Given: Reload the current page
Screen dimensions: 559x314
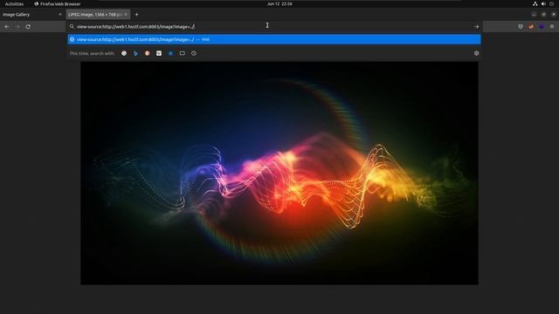Looking at the screenshot, I should coord(28,27).
